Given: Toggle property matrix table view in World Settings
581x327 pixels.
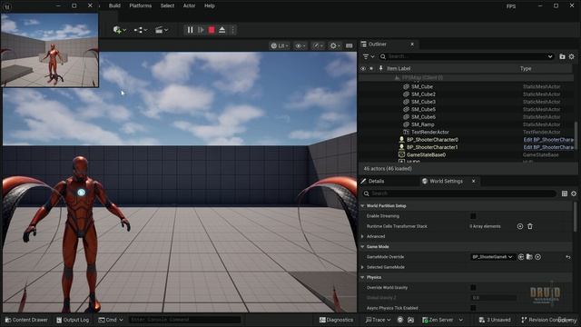Looking at the screenshot, I should (565, 193).
